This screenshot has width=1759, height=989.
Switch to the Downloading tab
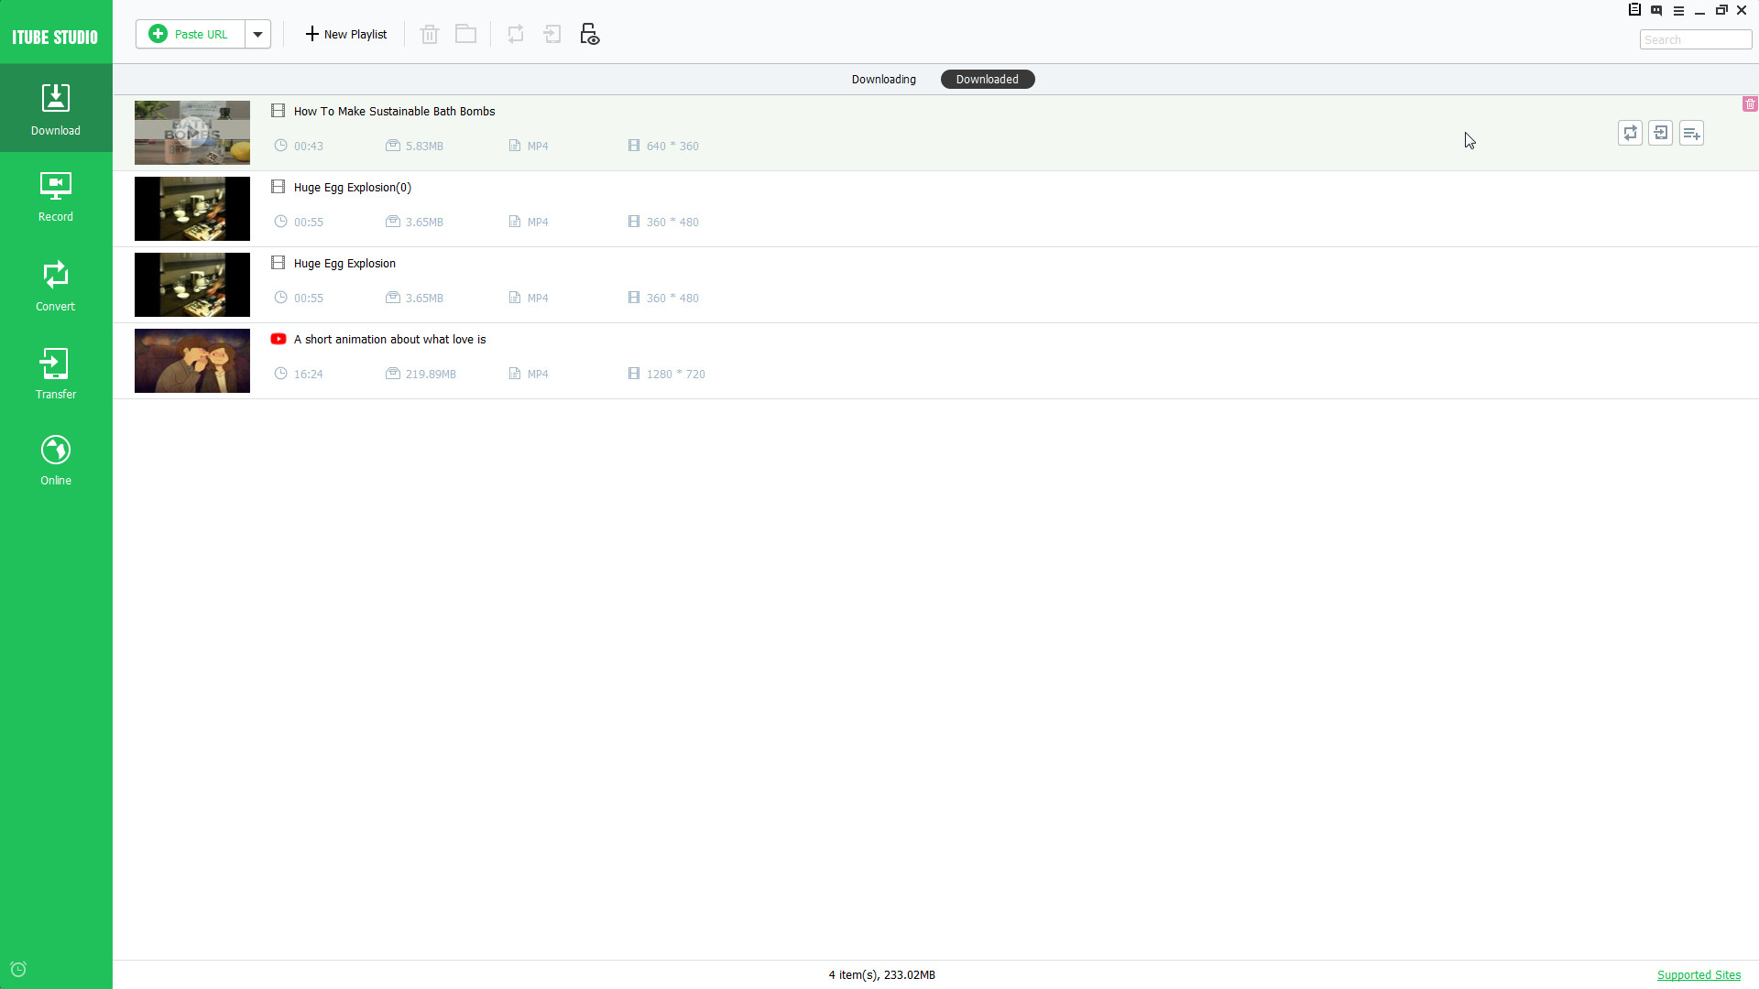(x=882, y=79)
